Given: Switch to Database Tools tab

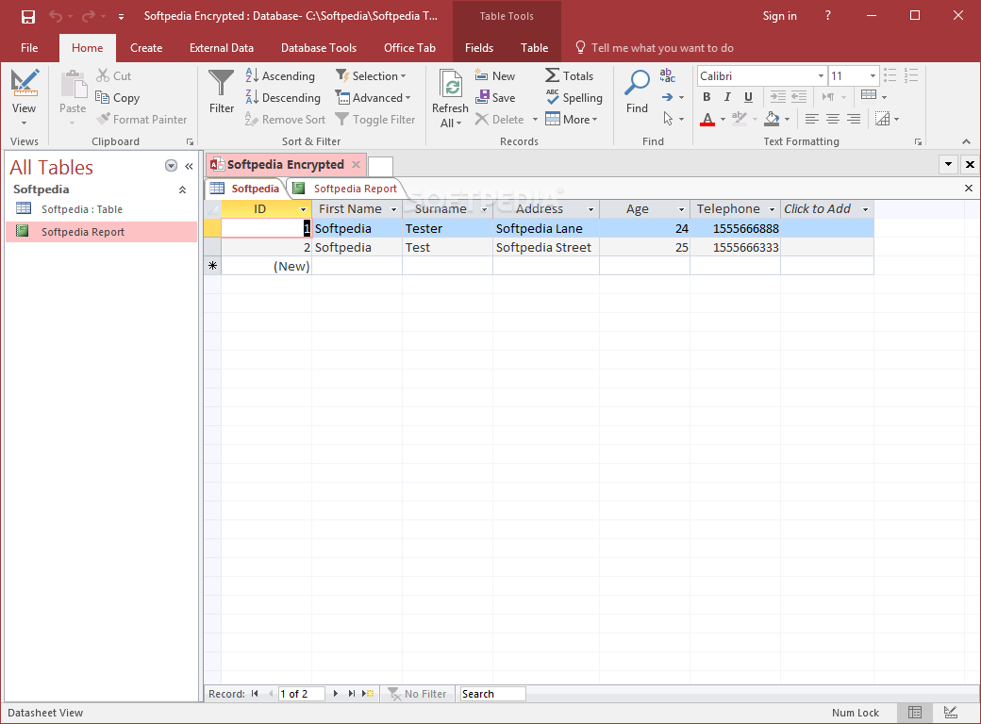Looking at the screenshot, I should 319,48.
